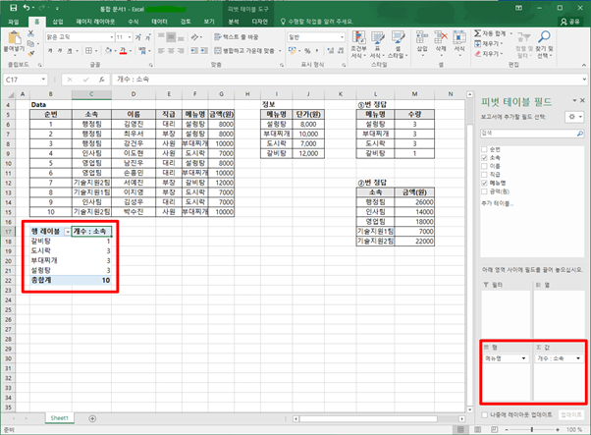Open the 파일 tab
591x435 pixels.
pyautogui.click(x=14, y=22)
